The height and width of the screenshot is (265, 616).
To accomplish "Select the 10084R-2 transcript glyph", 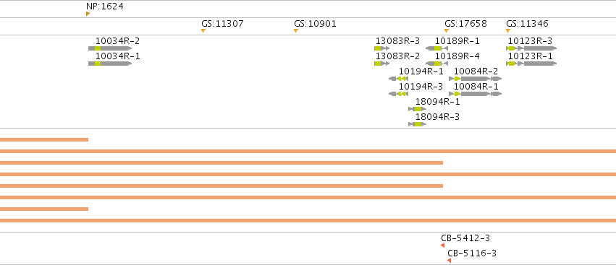I will click(x=476, y=79).
